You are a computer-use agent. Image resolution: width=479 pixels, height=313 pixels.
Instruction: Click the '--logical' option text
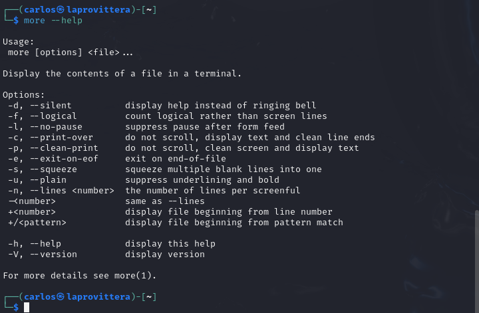(x=53, y=116)
